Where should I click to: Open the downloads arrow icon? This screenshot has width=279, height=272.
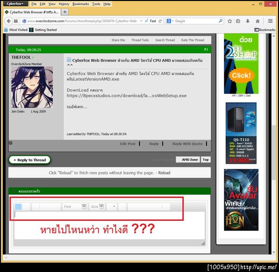(248, 21)
